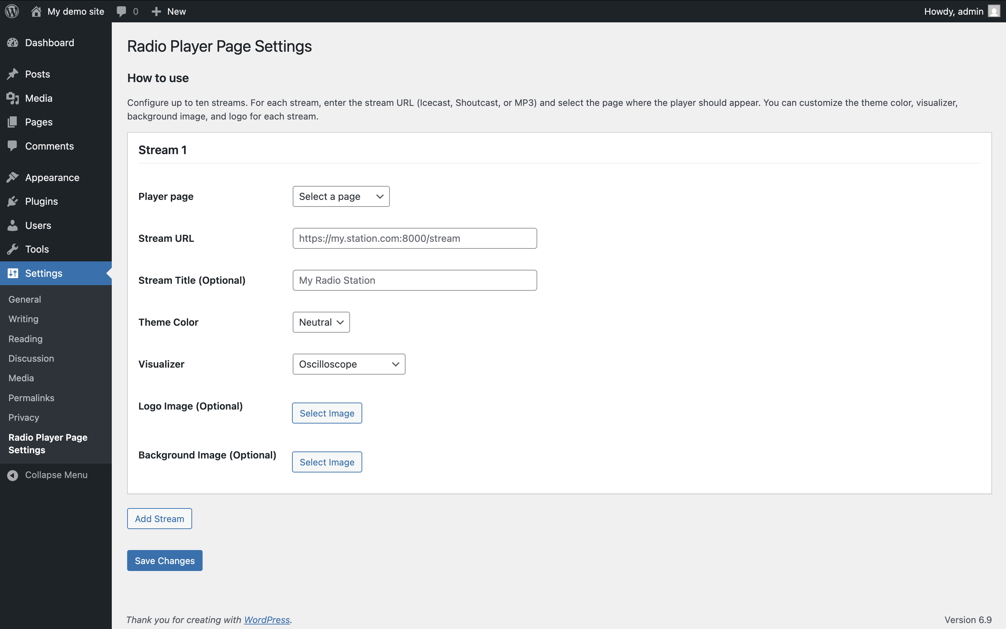This screenshot has width=1006, height=629.
Task: Click inside the Stream URL field
Action: point(415,238)
